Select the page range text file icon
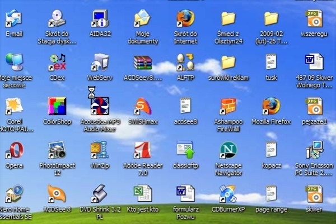336x224 pixels. pos(271,193)
